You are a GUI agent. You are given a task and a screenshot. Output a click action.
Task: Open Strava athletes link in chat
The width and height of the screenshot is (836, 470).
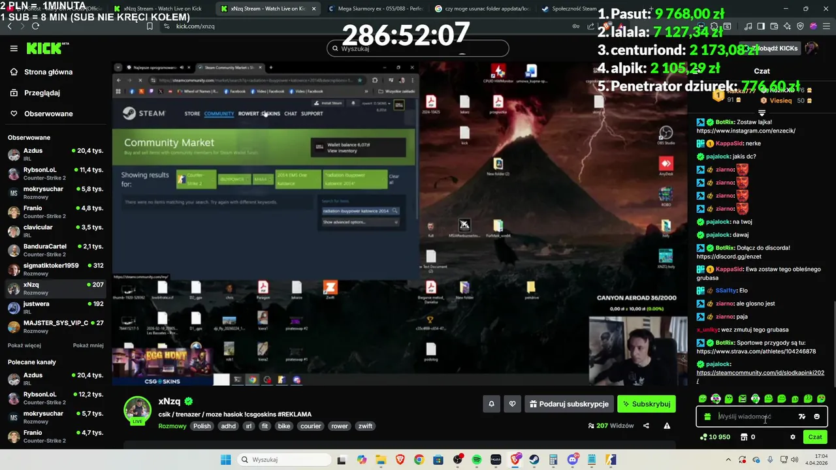point(756,351)
